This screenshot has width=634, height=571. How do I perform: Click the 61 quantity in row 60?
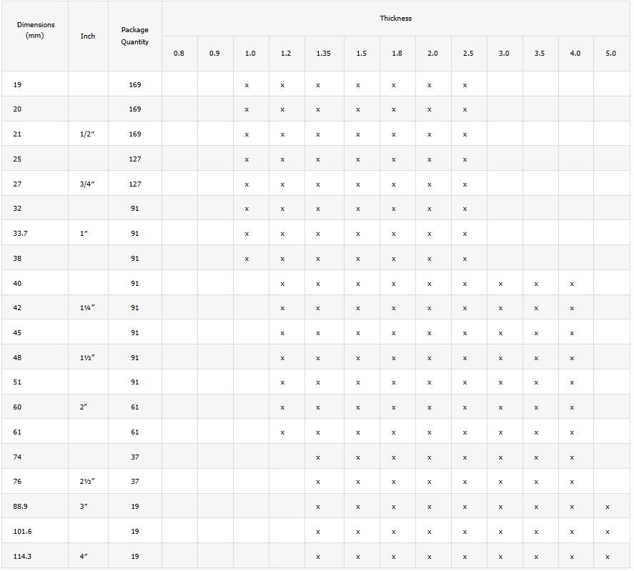[x=134, y=407]
